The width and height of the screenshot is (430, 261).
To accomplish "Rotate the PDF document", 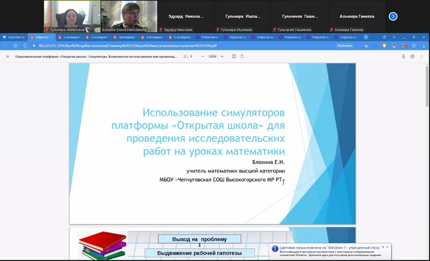I will point(242,56).
